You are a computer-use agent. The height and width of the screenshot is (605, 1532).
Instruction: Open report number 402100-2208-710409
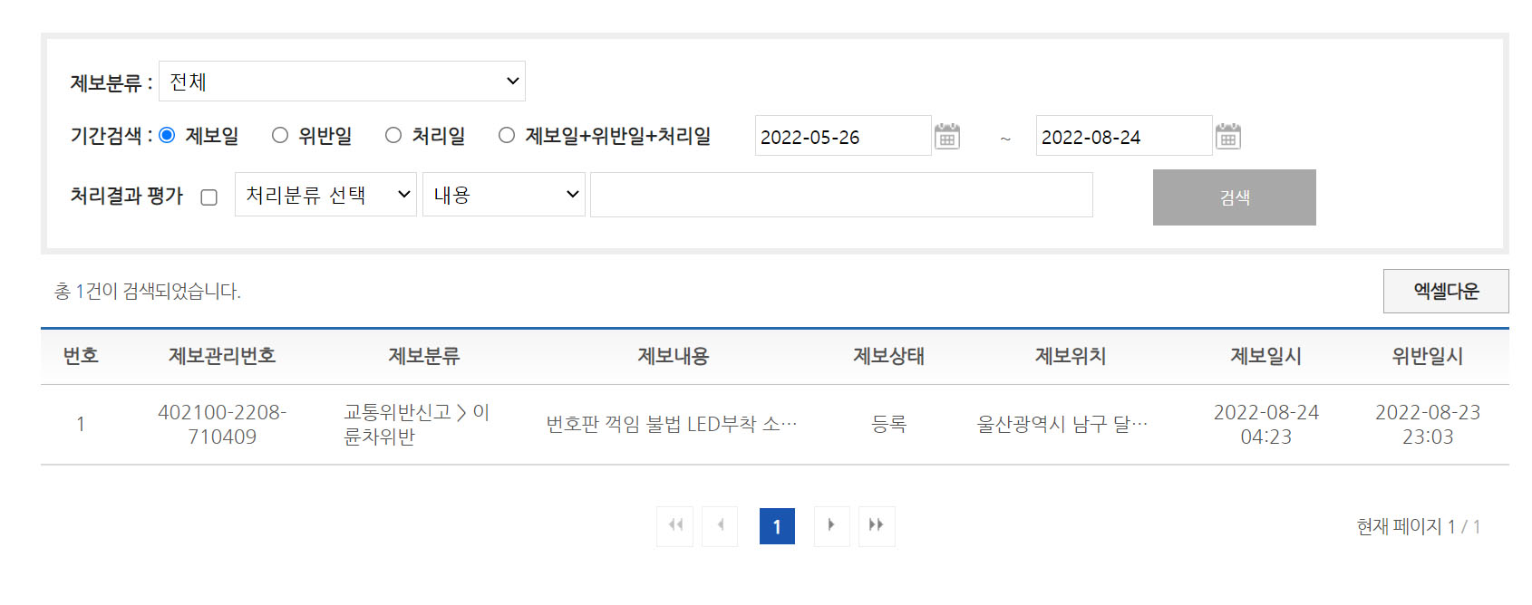pyautogui.click(x=222, y=424)
